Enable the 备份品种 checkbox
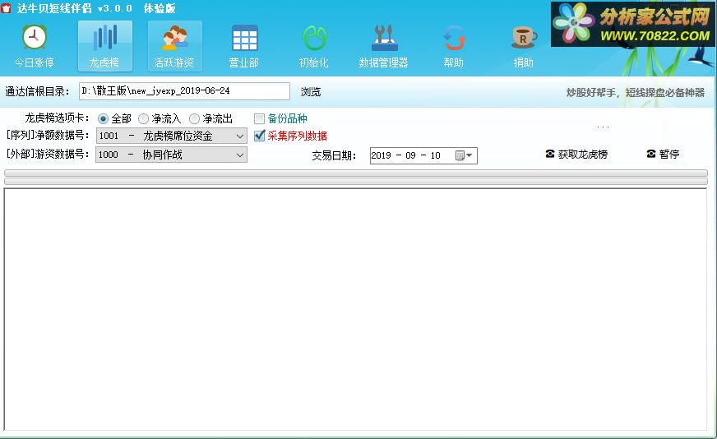The width and height of the screenshot is (717, 439). (259, 119)
